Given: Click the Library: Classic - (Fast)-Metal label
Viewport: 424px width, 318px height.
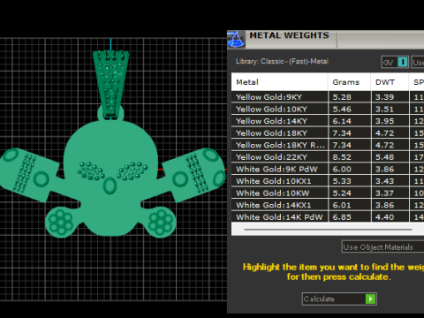Looking at the screenshot, I should click(282, 62).
